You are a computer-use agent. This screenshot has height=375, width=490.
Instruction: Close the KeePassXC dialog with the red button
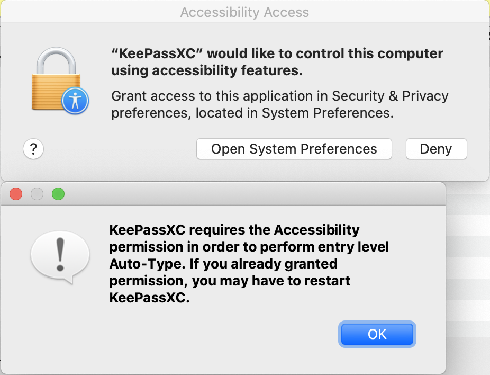click(x=16, y=194)
